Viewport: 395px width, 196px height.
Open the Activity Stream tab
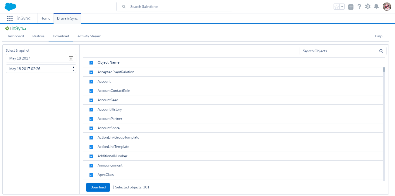[89, 36]
